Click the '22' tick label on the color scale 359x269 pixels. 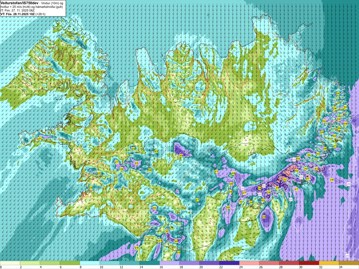pyautogui.click(x=221, y=267)
